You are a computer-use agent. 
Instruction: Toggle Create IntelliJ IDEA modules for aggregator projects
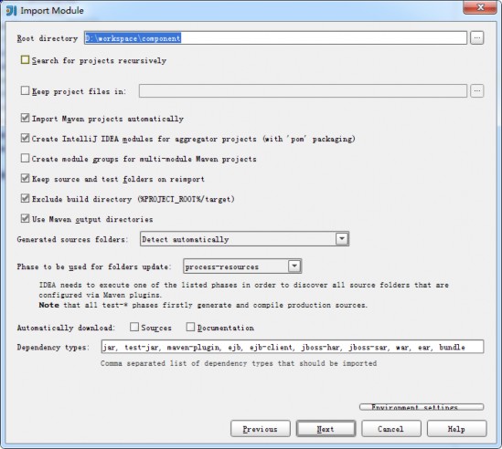coord(25,138)
